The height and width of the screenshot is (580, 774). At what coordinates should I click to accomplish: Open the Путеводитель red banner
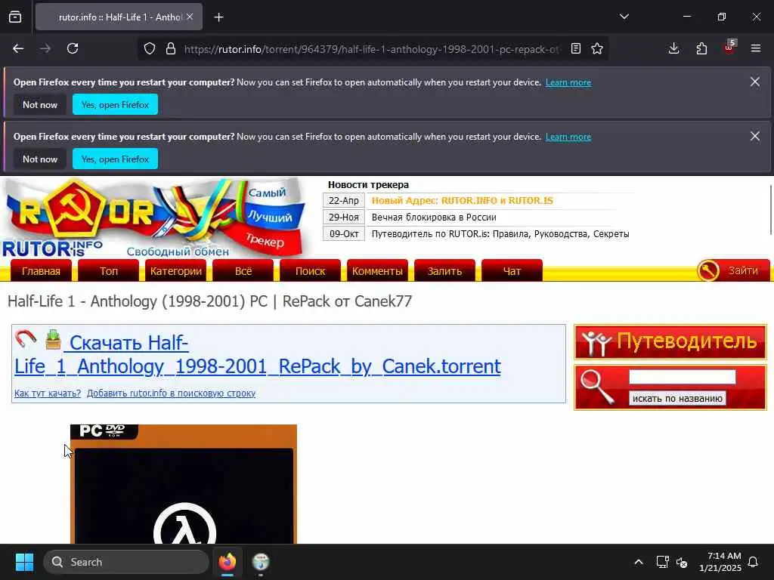[670, 342]
